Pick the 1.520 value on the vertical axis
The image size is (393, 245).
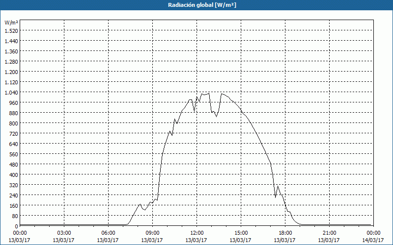coord(11,31)
